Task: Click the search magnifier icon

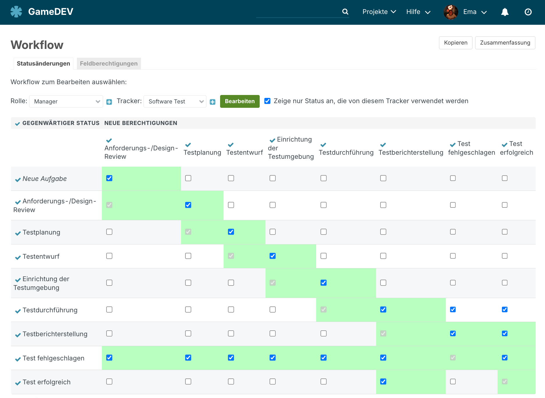Action: (345, 12)
